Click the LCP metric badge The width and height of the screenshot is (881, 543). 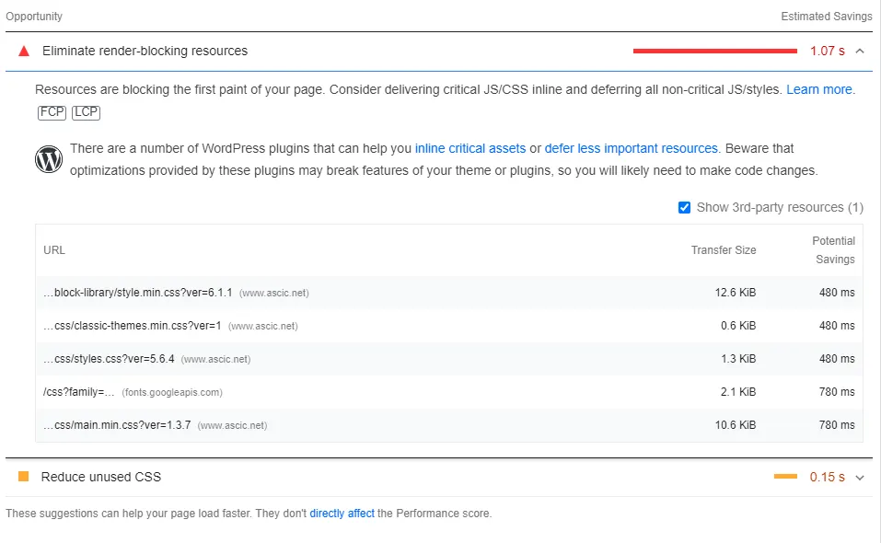pyautogui.click(x=86, y=112)
